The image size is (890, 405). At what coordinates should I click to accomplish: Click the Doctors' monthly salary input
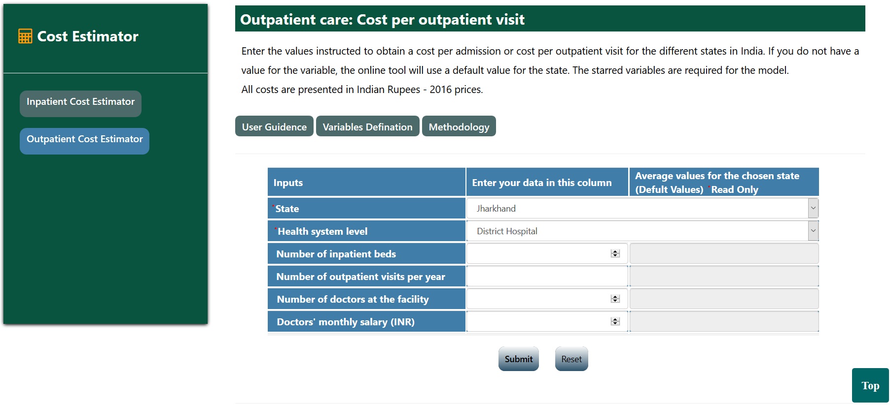pos(537,321)
